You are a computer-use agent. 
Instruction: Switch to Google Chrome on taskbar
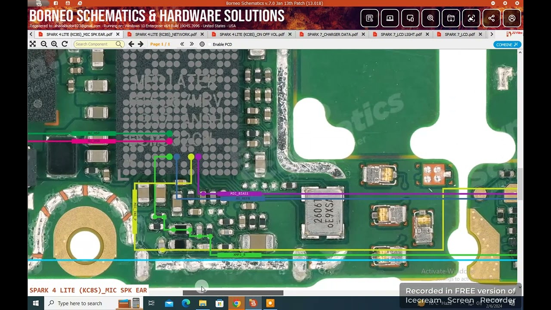(x=236, y=303)
